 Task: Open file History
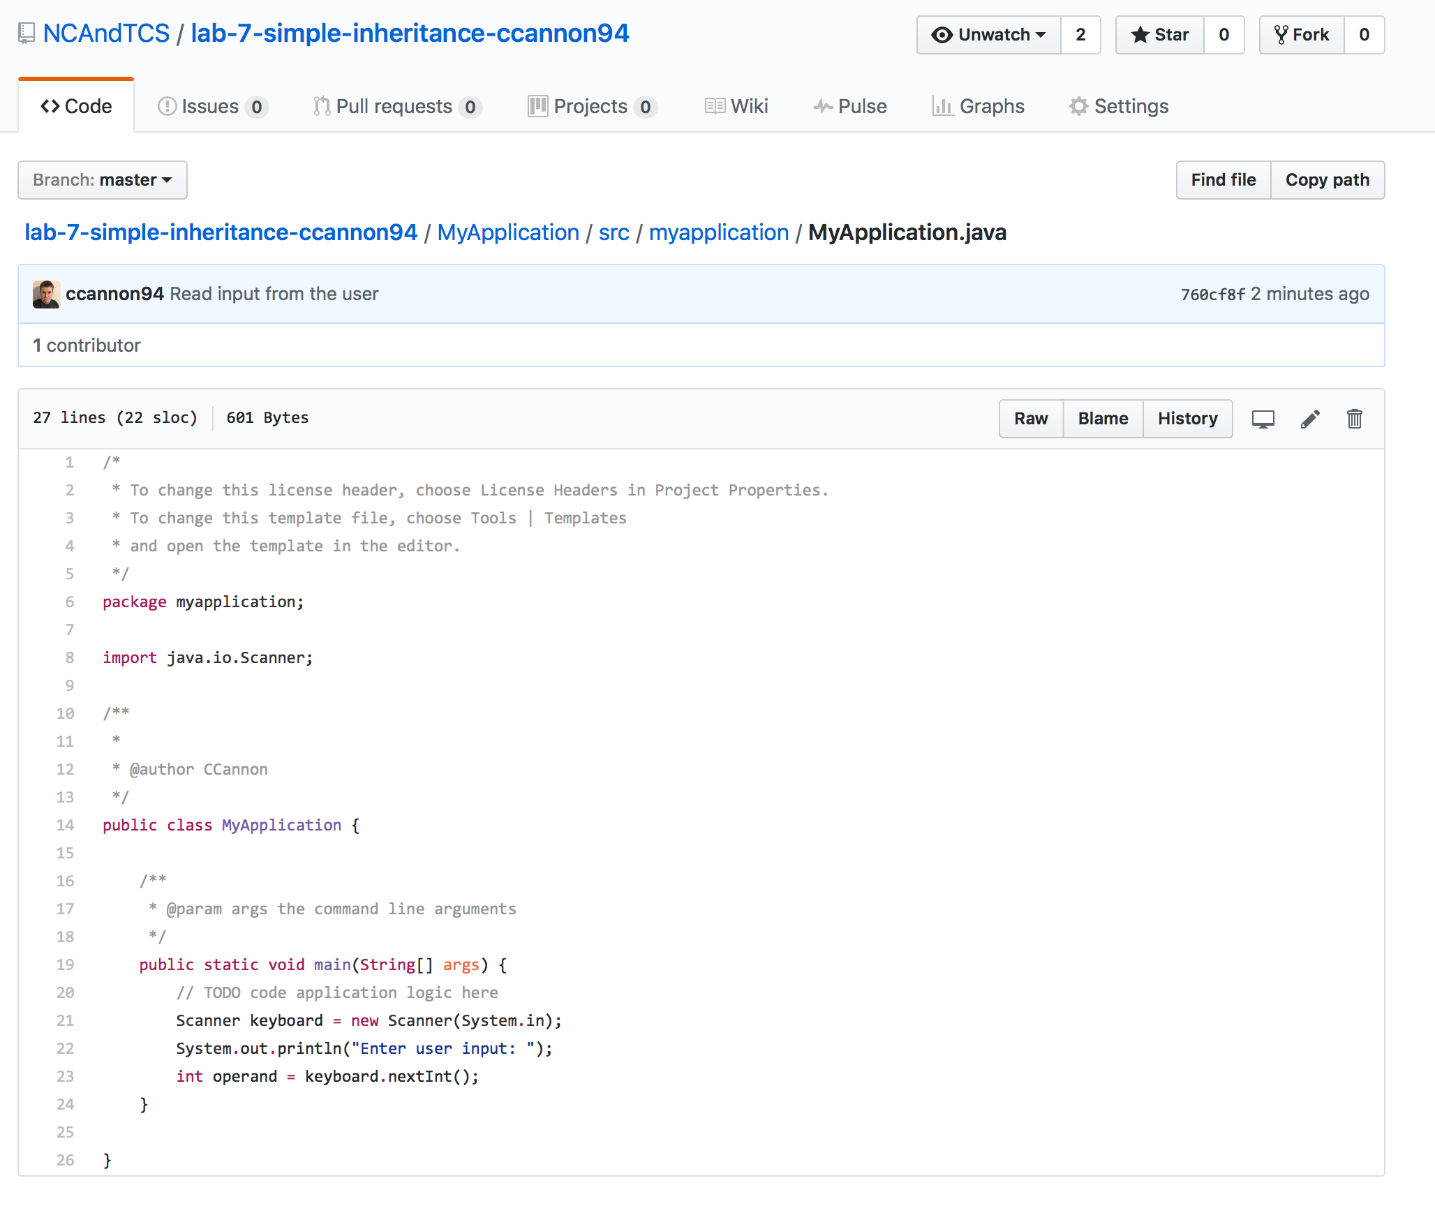tap(1187, 419)
